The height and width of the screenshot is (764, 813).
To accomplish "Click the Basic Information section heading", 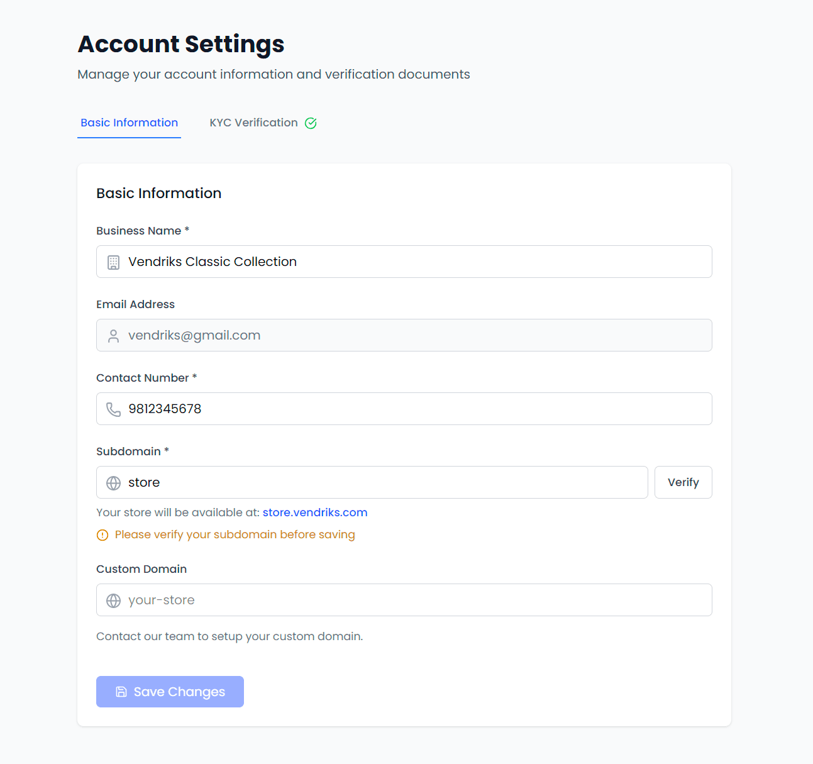I will (158, 193).
